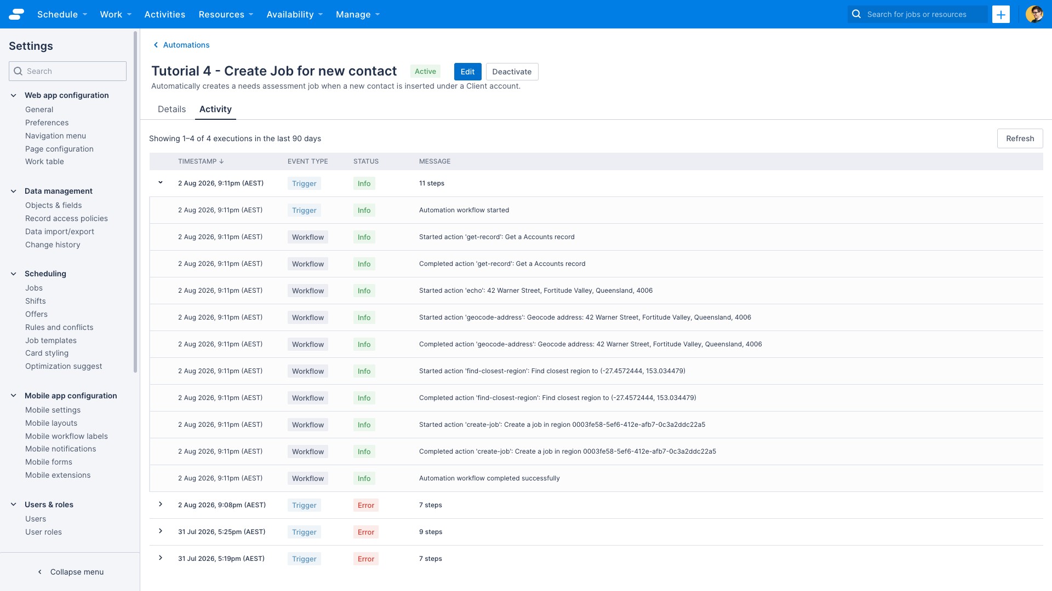The image size is (1052, 591).
Task: Open Rules and conflicts
Action: 59,327
